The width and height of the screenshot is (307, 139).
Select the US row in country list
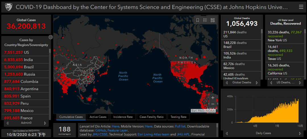click(25, 53)
